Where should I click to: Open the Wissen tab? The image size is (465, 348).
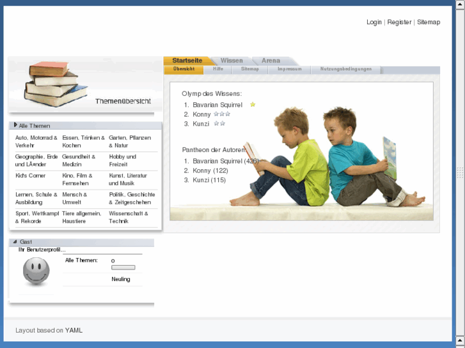(232, 61)
